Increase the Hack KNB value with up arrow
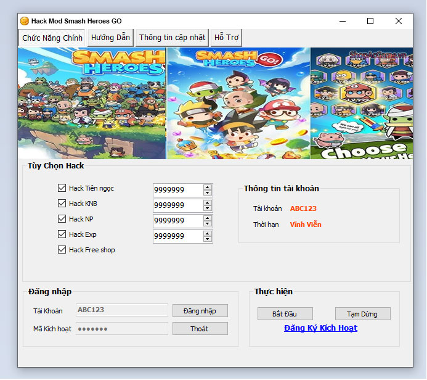Screen dimensions: 427x380 [x=208, y=203]
